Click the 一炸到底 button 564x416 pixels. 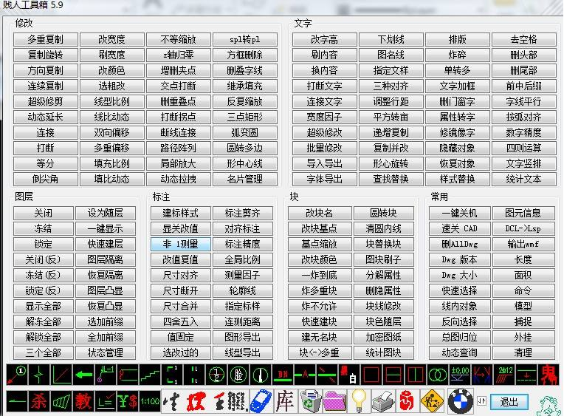point(320,275)
